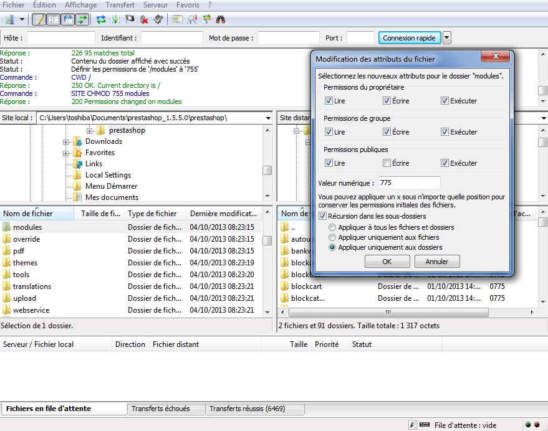548x431 pixels.
Task: Uncheck owner Écrire permission
Action: [x=387, y=101]
